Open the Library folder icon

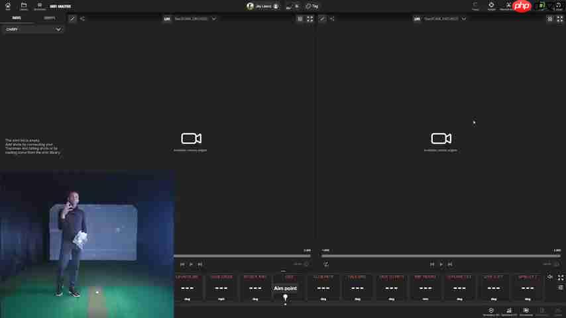(x=24, y=6)
